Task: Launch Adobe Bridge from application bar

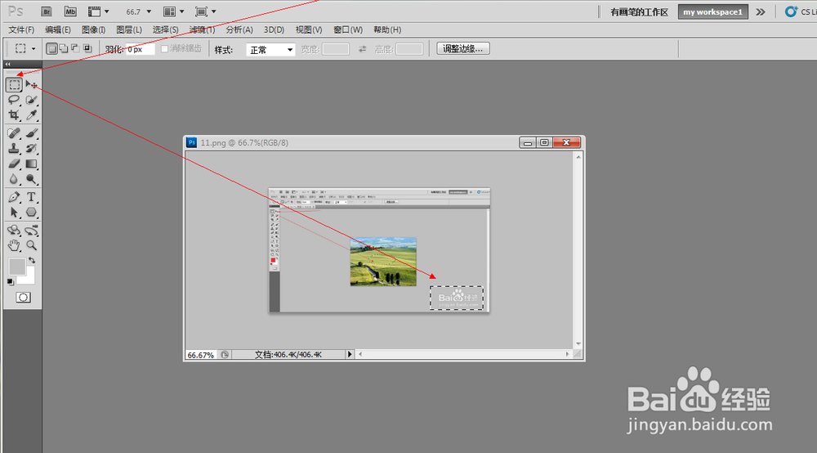Action: point(47,11)
